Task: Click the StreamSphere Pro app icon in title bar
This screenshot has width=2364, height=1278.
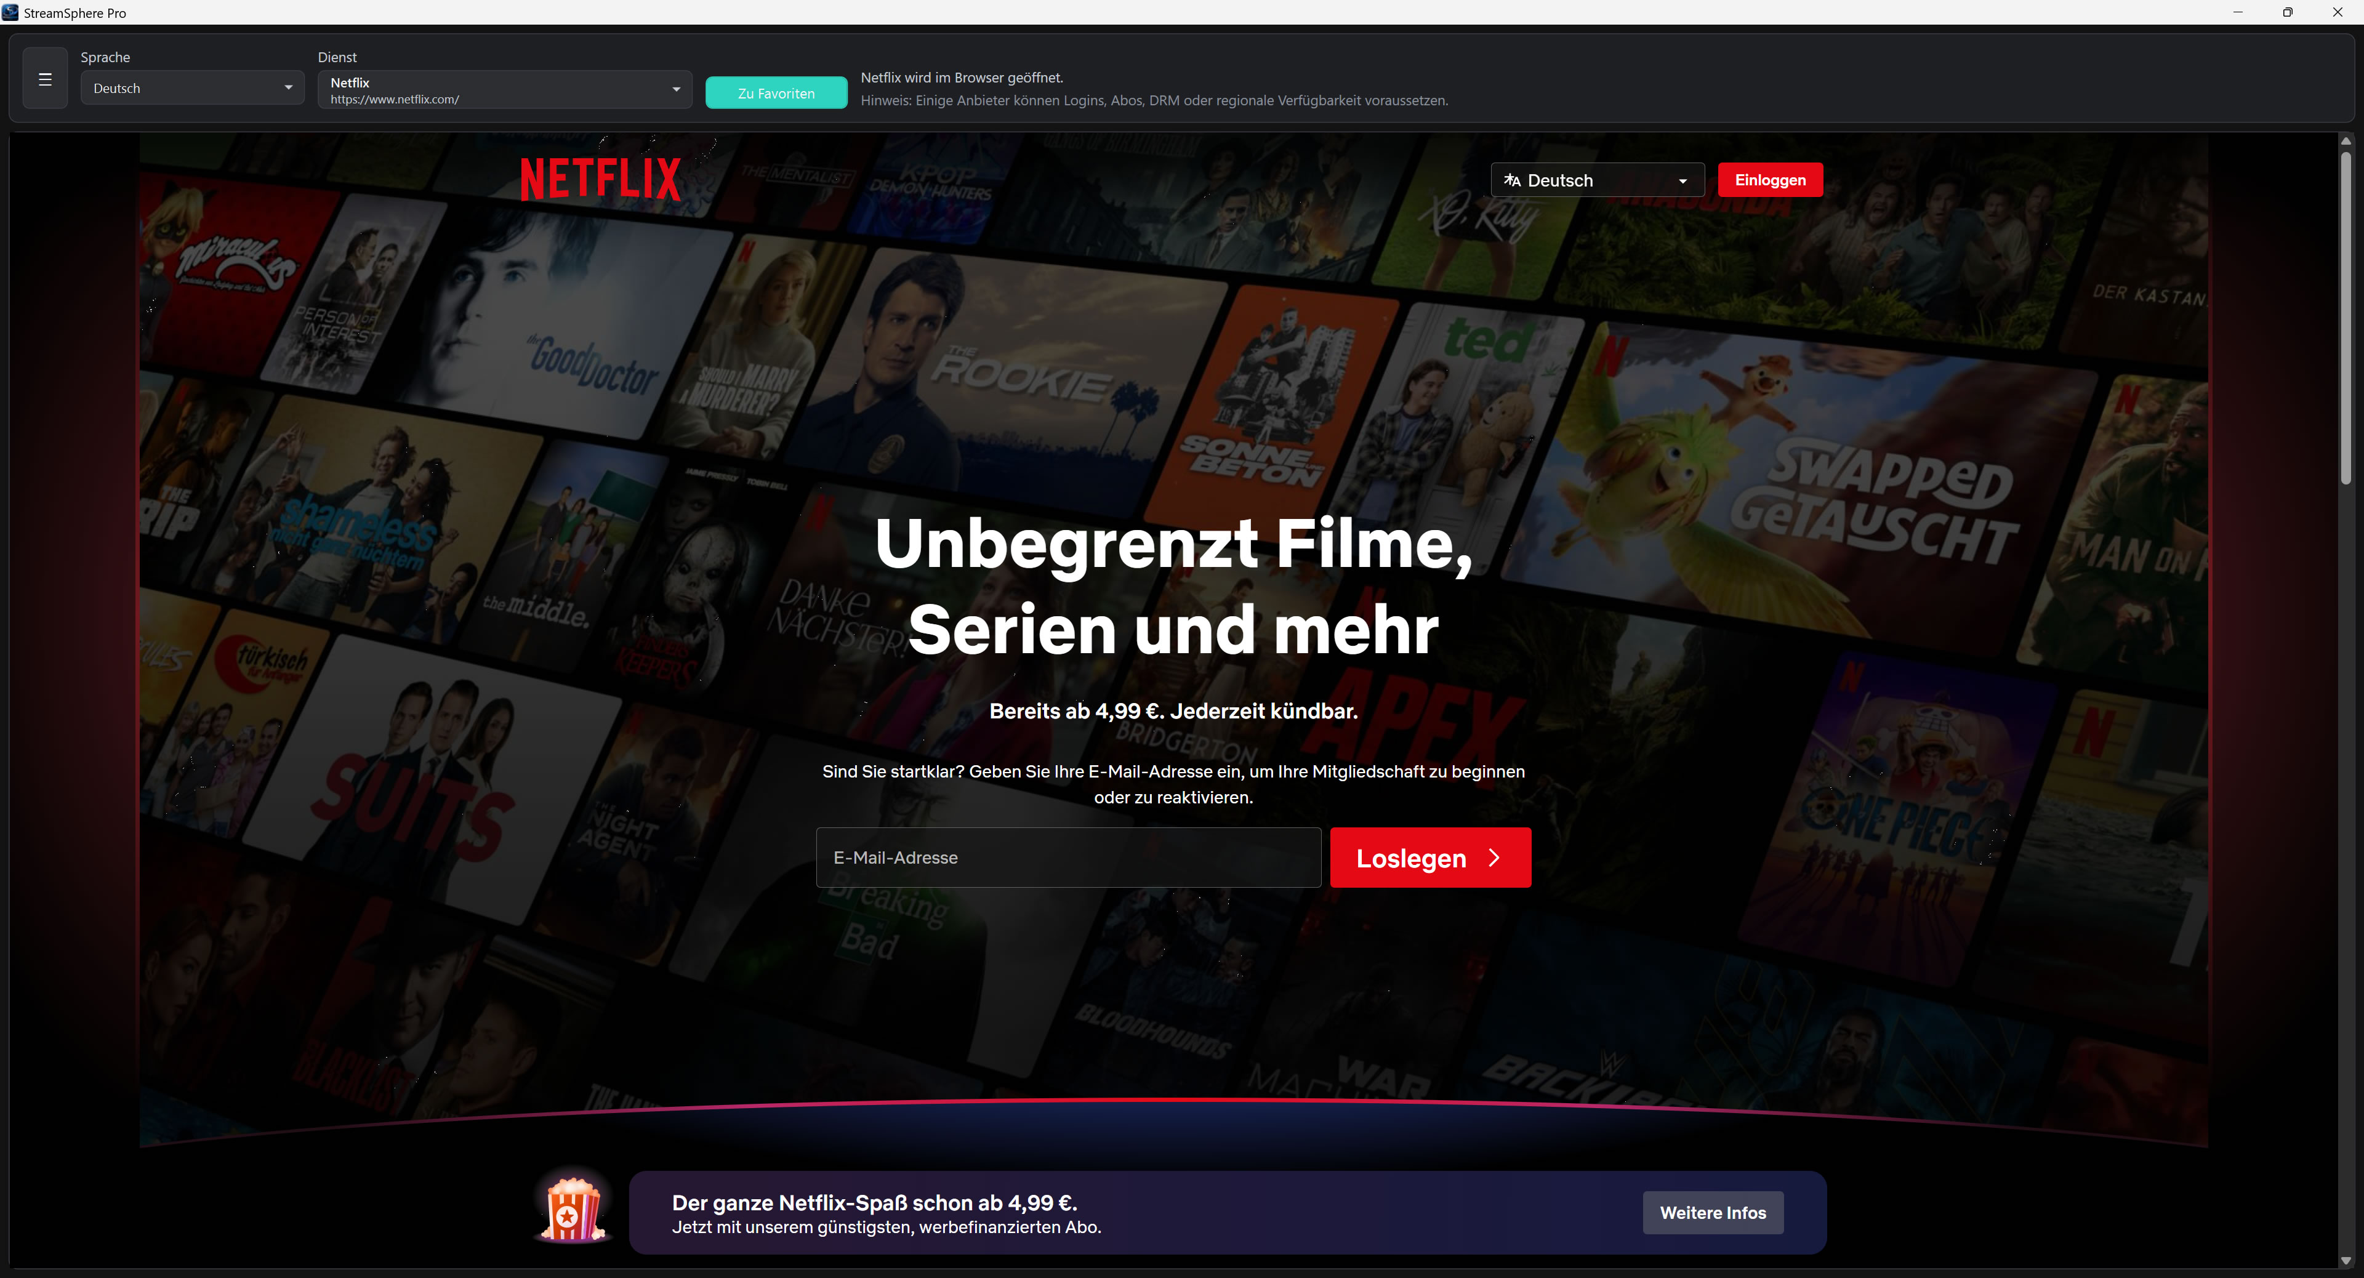Action: coord(10,12)
